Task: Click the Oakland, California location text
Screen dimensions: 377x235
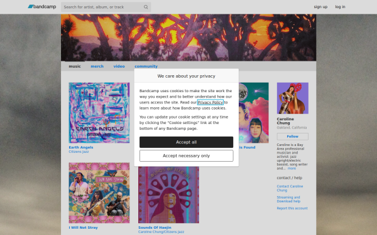Action: click(x=292, y=128)
